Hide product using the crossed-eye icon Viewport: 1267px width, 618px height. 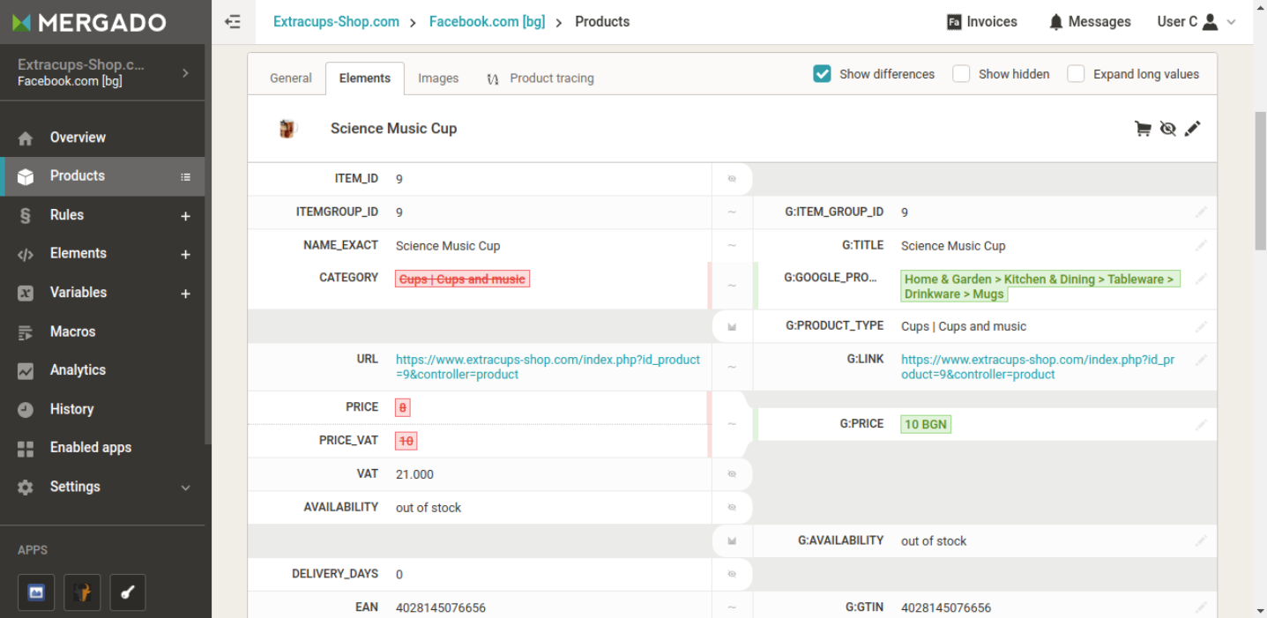[x=1168, y=129]
